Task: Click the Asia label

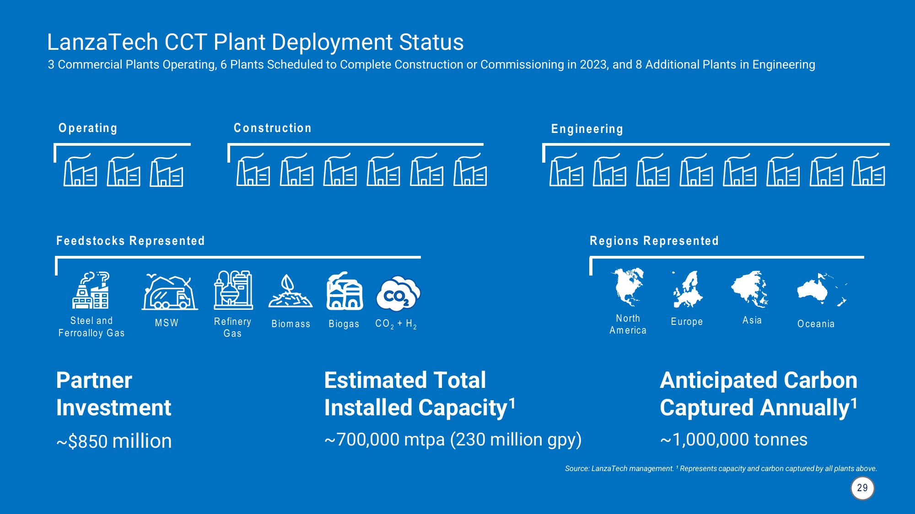Action: [752, 320]
